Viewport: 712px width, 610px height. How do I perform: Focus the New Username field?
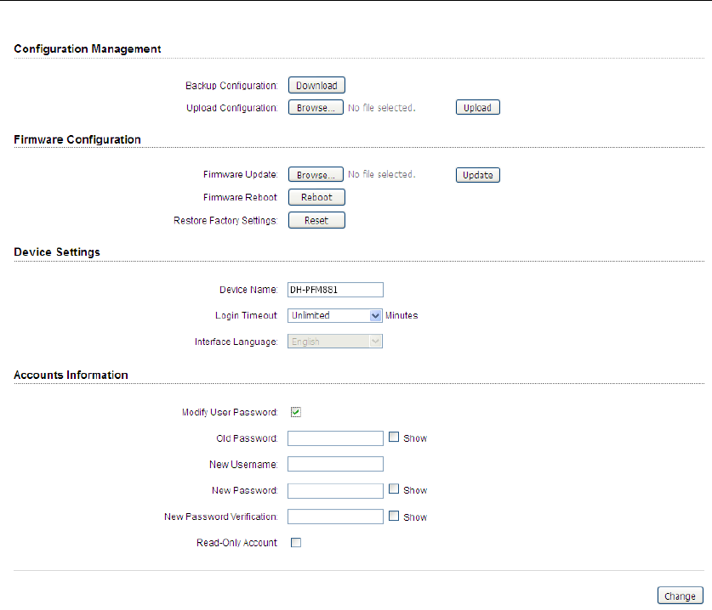(335, 464)
